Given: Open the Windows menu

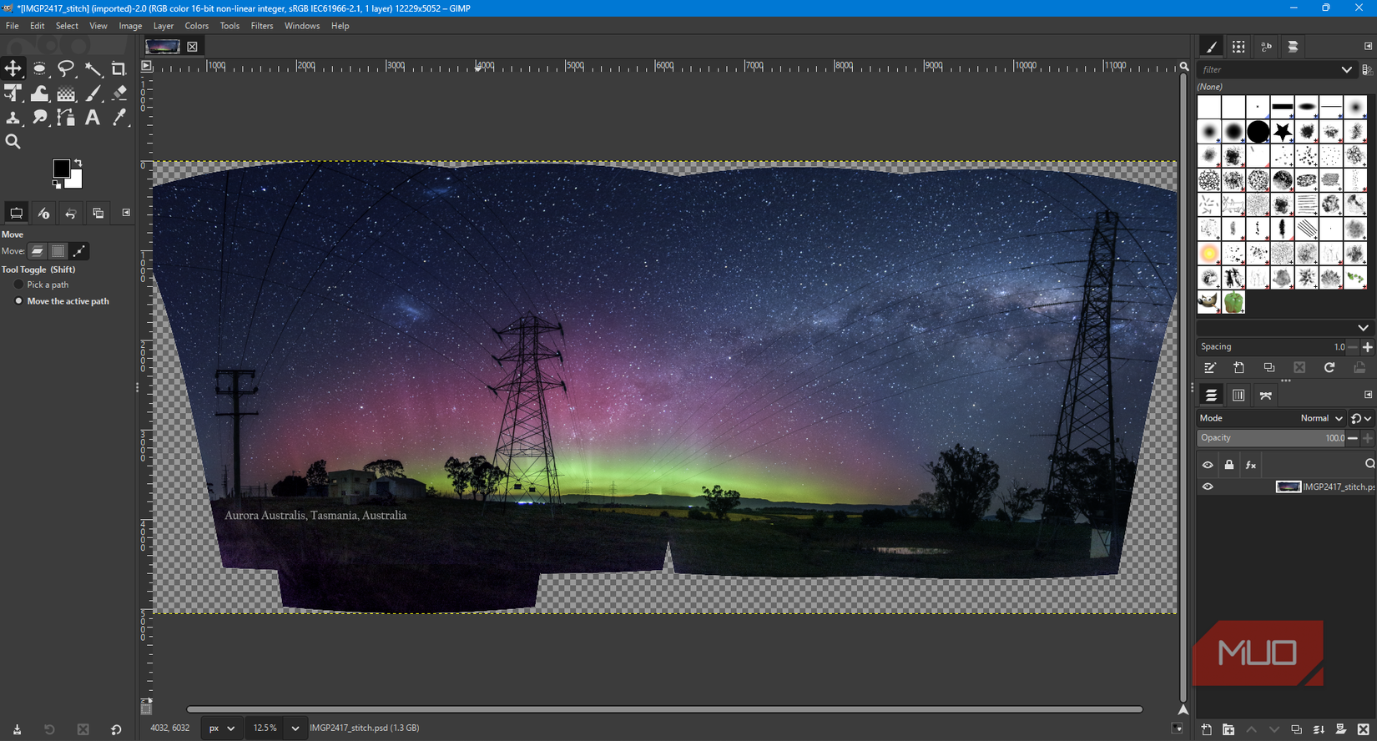Looking at the screenshot, I should pos(302,26).
